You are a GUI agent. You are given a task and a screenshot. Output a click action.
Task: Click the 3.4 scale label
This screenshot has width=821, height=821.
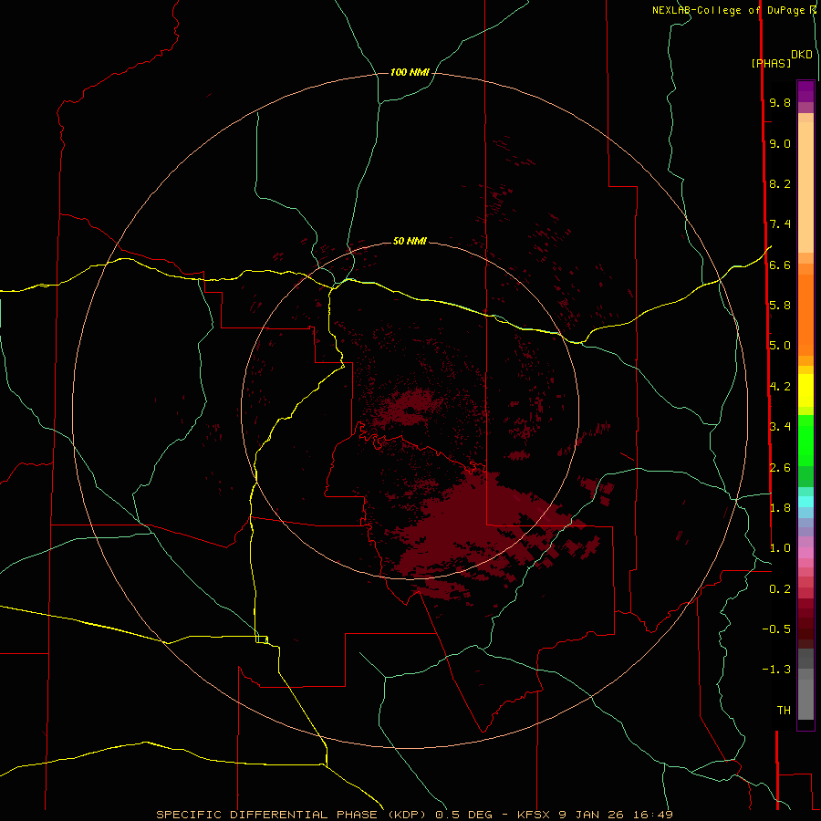[780, 426]
